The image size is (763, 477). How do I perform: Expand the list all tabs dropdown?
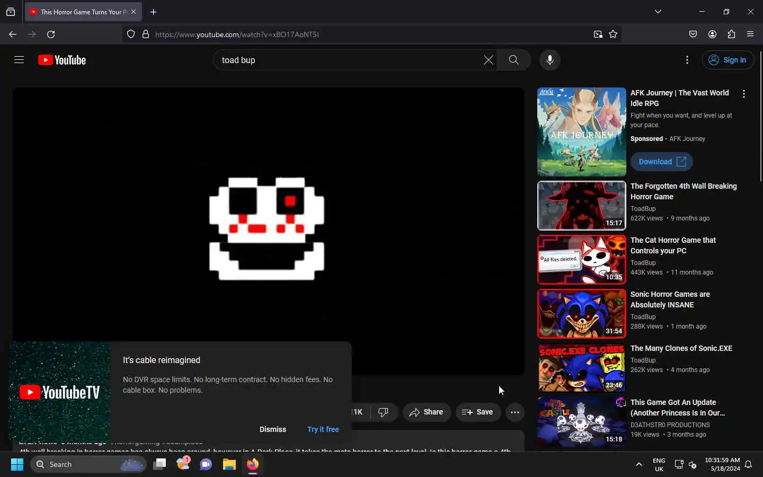point(658,12)
